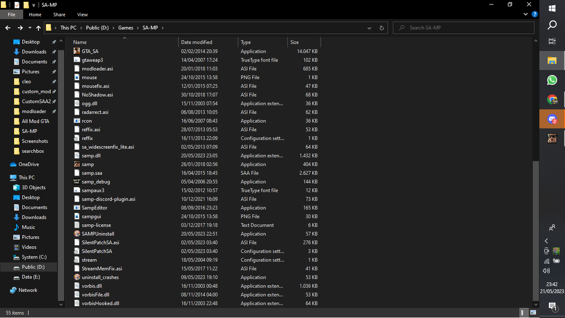Open the rcon application
This screenshot has width=565, height=318.
click(87, 121)
